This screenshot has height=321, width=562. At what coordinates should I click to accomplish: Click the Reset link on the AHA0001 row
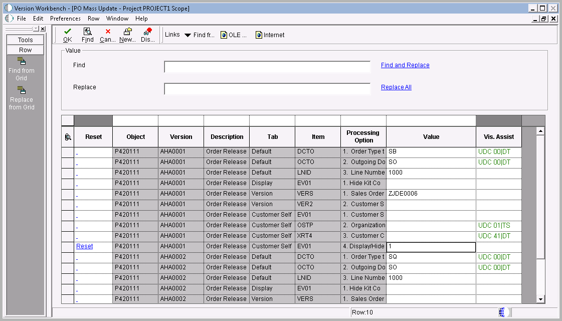(84, 246)
